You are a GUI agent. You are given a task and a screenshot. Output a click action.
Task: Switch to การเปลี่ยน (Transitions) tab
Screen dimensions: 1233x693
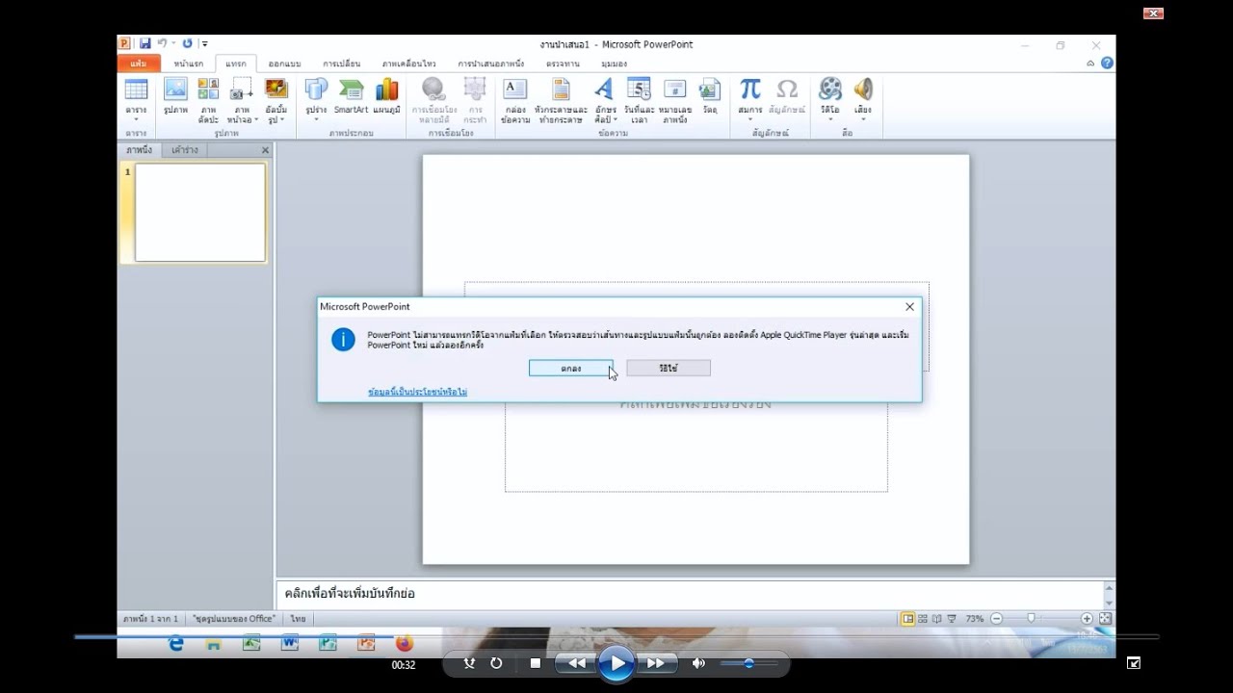click(342, 64)
